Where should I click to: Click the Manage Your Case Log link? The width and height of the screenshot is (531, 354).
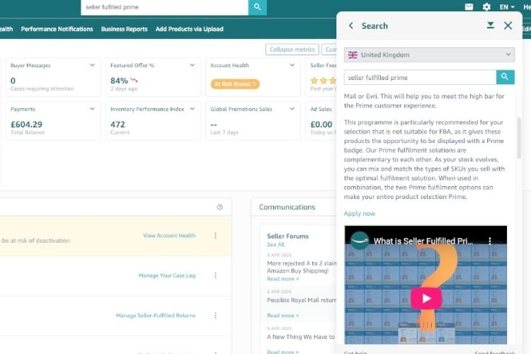point(167,275)
